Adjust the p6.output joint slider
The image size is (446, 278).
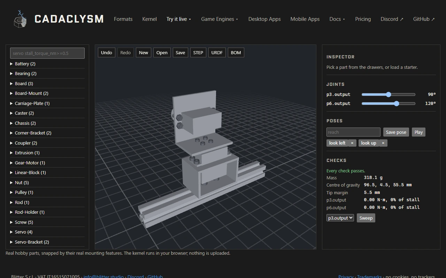389,104
